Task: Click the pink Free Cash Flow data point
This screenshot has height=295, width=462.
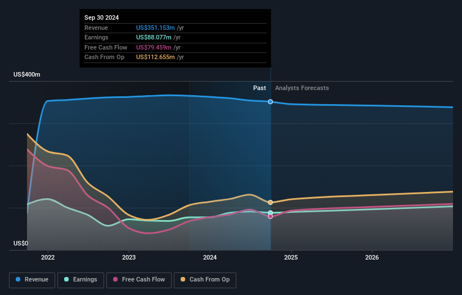Action: pos(271,217)
